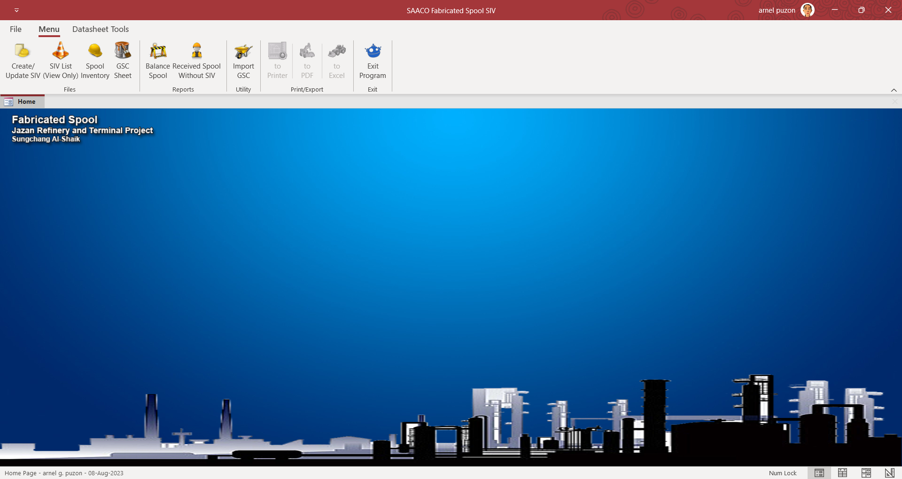Export to PDF button
The height and width of the screenshot is (479, 902).
[x=307, y=61]
